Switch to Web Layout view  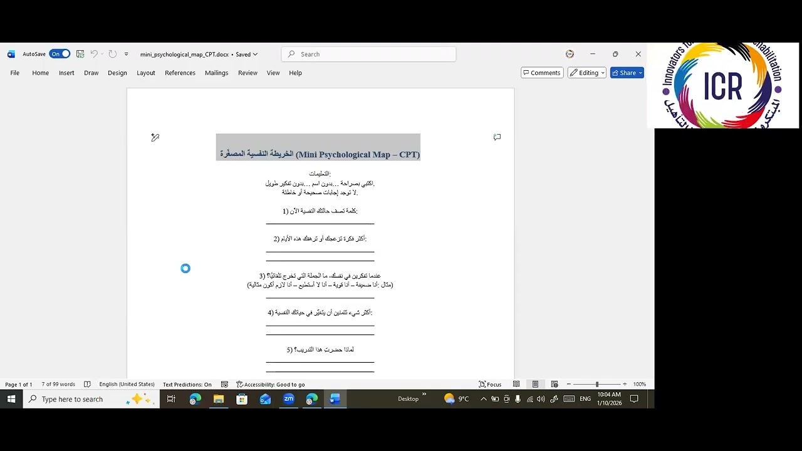(555, 384)
